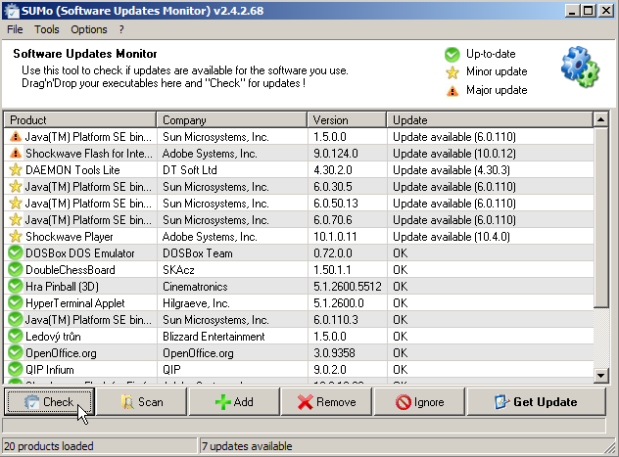
Task: Click '7 updates available' status text
Action: click(247, 446)
